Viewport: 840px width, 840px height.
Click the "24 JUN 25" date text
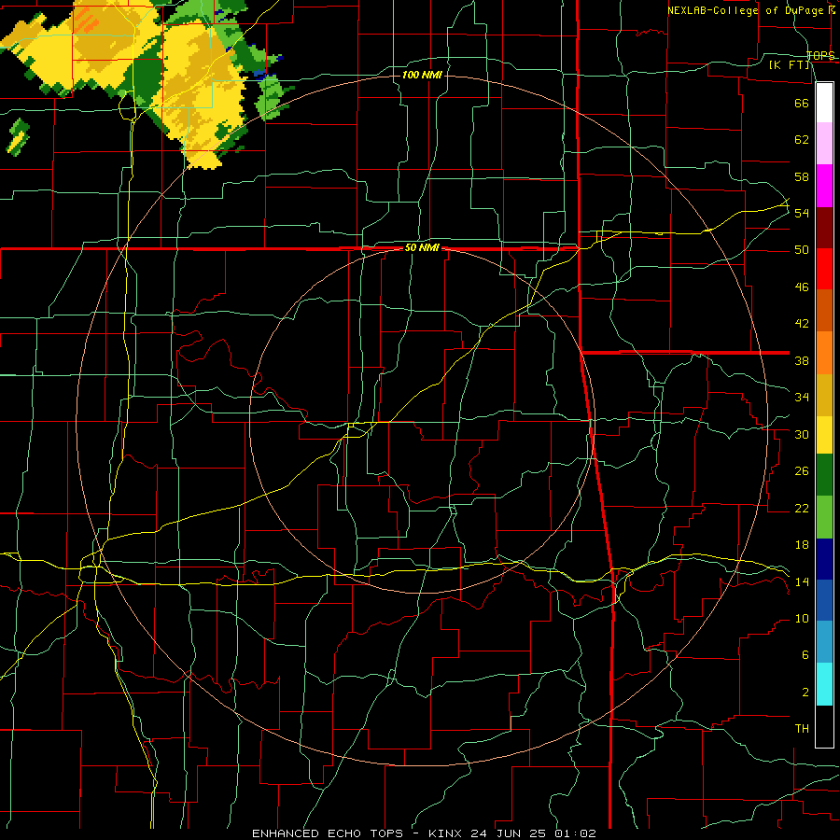508,833
